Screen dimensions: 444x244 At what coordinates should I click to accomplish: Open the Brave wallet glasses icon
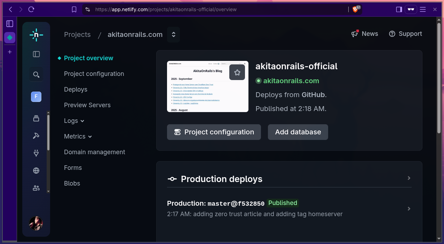pos(411,9)
